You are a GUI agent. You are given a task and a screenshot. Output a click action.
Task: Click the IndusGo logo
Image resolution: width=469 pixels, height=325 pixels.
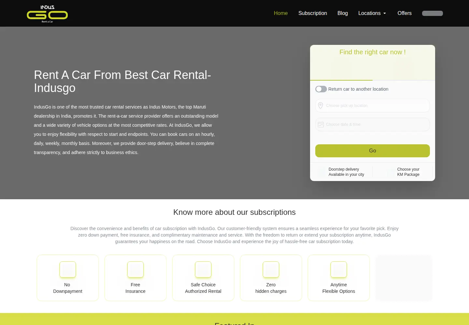tap(47, 14)
